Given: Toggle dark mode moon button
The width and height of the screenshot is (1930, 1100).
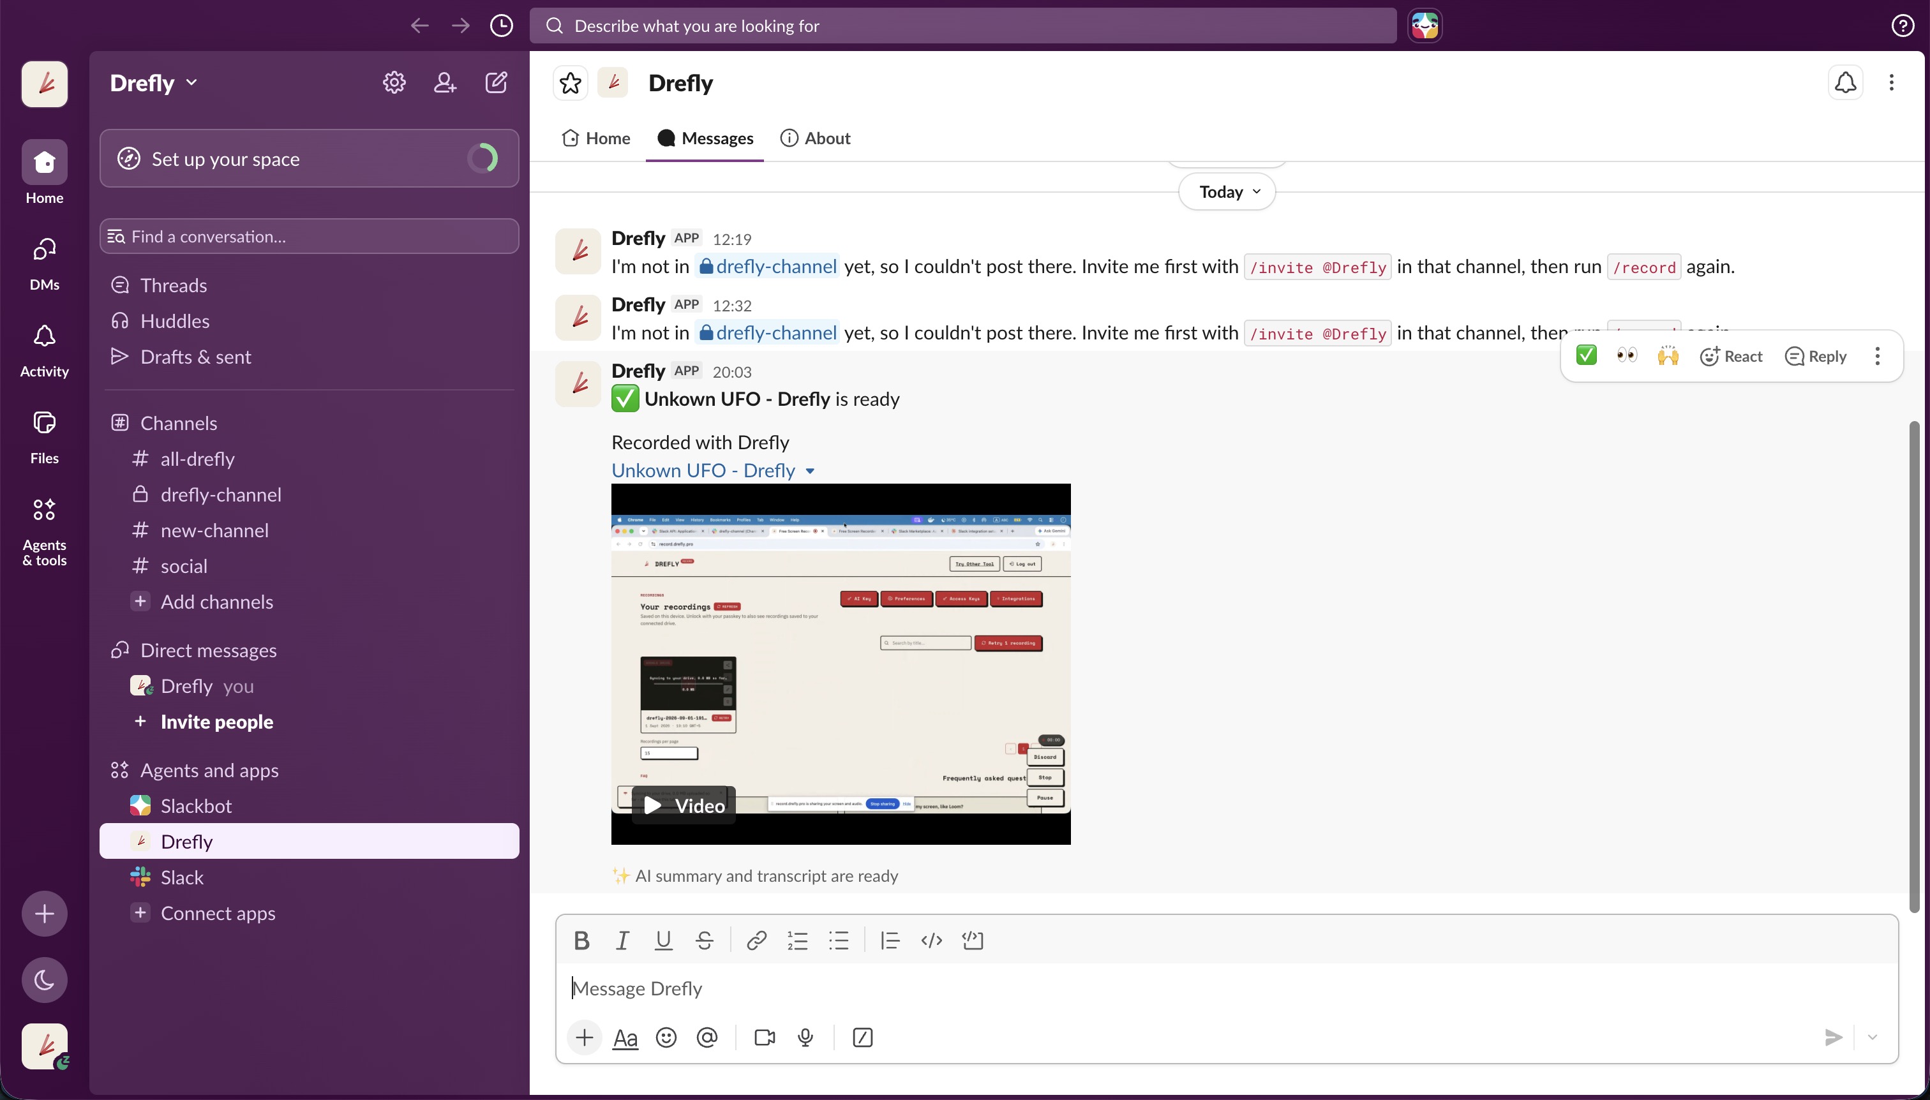Looking at the screenshot, I should pyautogui.click(x=45, y=980).
